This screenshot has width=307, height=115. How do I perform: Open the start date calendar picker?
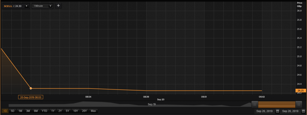pyautogui.click(x=277, y=111)
